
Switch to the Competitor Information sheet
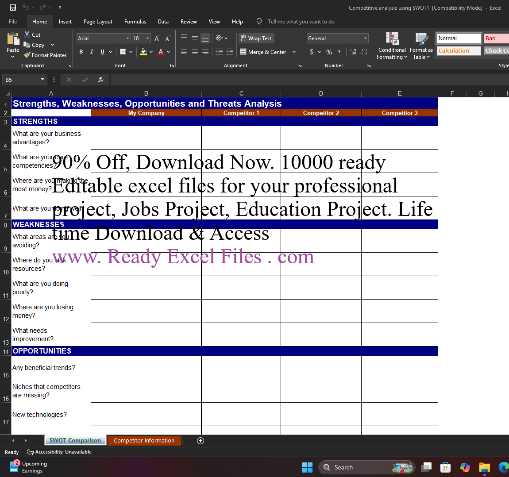click(144, 440)
